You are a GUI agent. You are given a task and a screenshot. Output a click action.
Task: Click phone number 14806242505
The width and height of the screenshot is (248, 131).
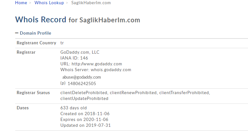(x=82, y=83)
